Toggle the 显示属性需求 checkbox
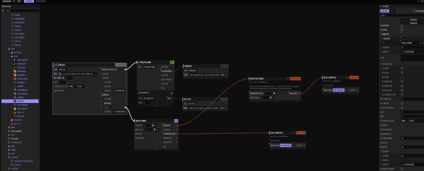The height and width of the screenshot is (171, 424). coord(402,81)
